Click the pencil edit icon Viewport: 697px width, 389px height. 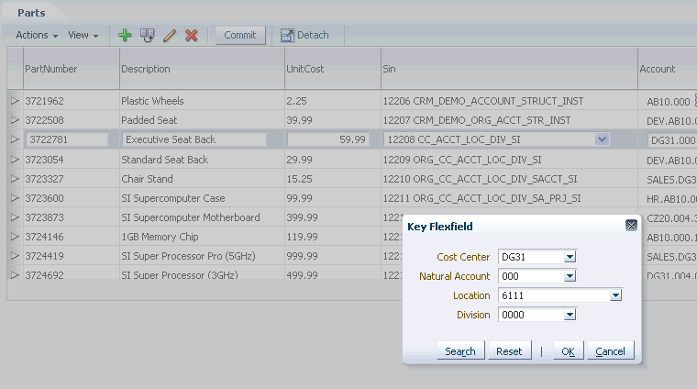(x=170, y=35)
